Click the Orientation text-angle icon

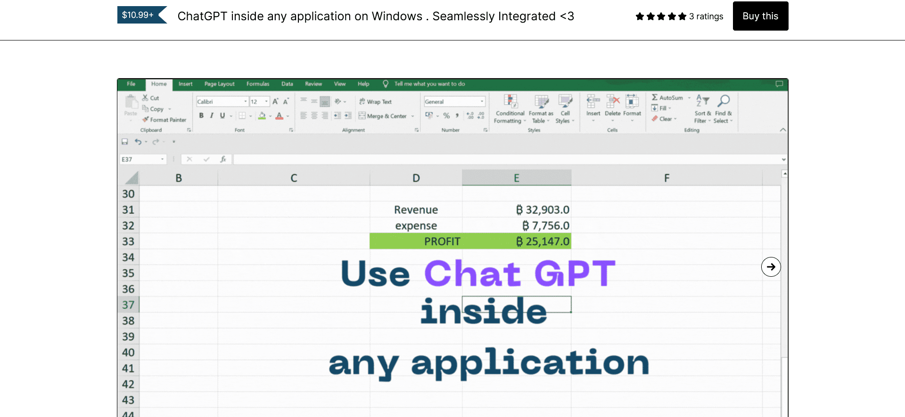coord(338,102)
